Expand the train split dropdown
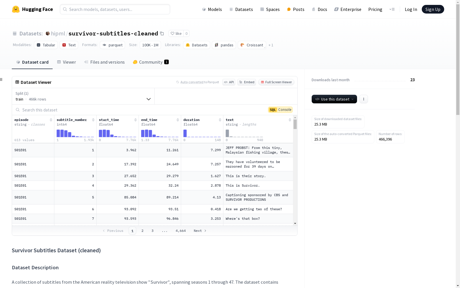This screenshot has width=460, height=288. click(x=83, y=96)
